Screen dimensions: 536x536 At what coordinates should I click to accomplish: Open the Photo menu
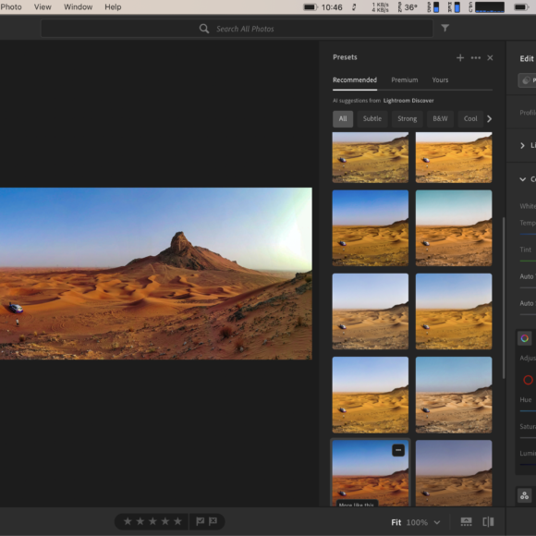10,6
